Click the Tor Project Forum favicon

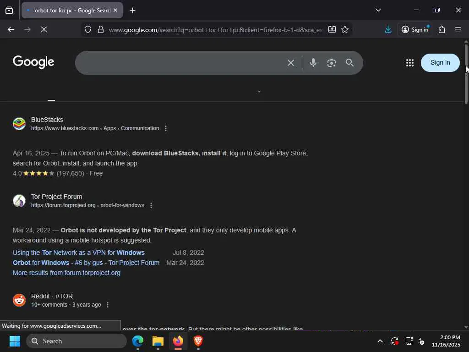coord(19,201)
